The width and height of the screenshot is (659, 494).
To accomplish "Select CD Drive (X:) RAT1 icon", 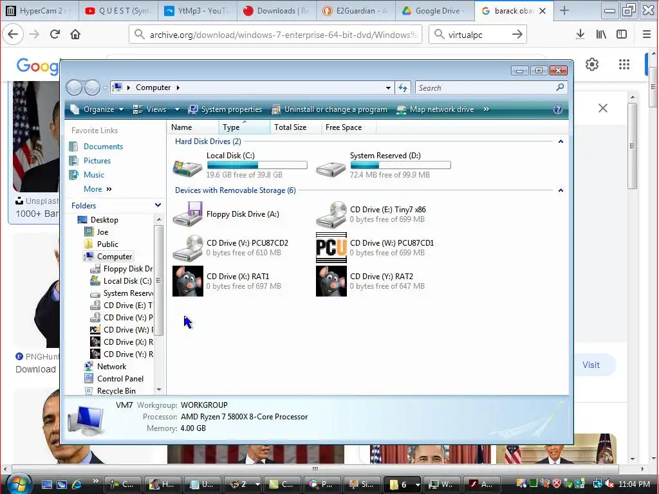I will point(187,281).
